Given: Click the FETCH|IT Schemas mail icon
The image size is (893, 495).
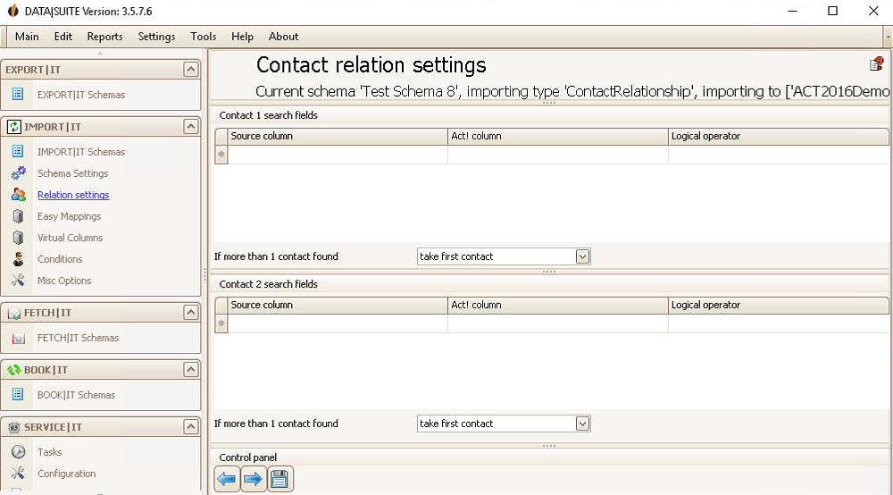Looking at the screenshot, I should point(18,338).
